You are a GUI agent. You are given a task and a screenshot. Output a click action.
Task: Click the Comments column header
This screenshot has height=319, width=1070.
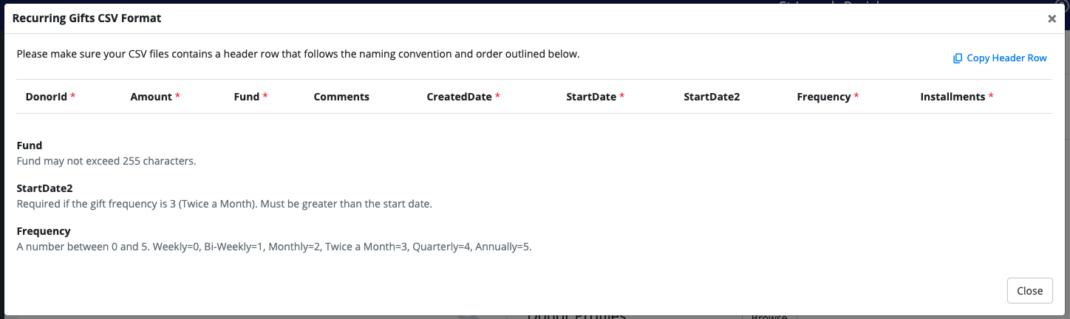341,97
